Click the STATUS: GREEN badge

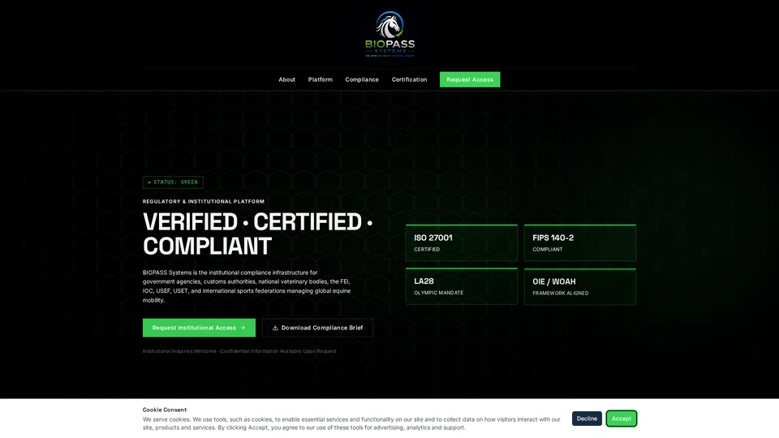pyautogui.click(x=173, y=182)
